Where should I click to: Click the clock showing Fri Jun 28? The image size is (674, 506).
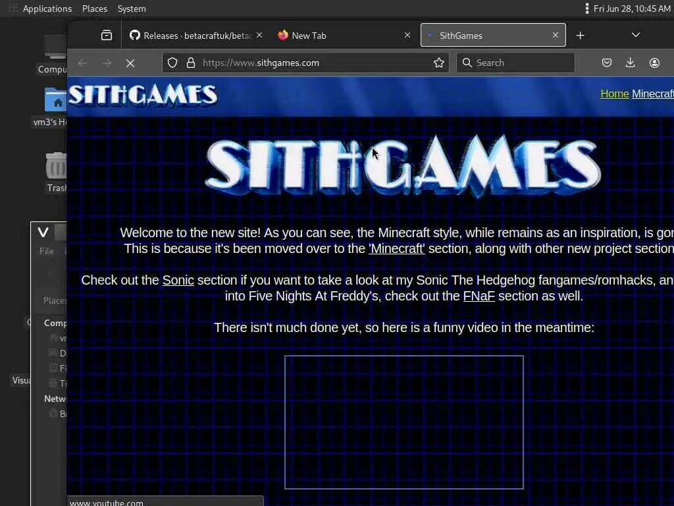click(x=631, y=9)
